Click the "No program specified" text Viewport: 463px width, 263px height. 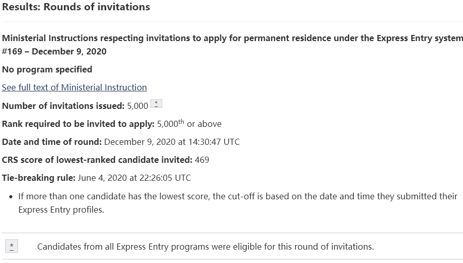(x=47, y=69)
